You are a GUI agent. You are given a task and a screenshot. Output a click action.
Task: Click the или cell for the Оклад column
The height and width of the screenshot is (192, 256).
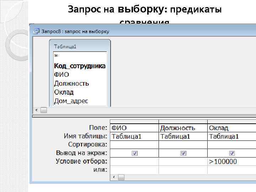tap(232, 170)
